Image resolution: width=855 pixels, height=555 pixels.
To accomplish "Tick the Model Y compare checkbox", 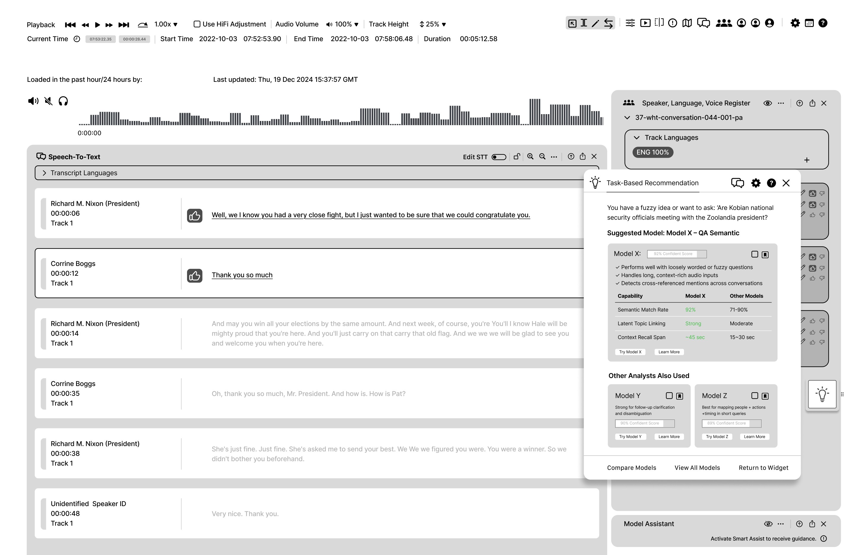I will click(x=669, y=395).
